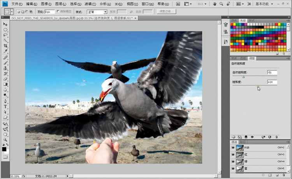Toggle visibility of the RGB channel
This screenshot has height=179, width=292.
pyautogui.click(x=233, y=148)
